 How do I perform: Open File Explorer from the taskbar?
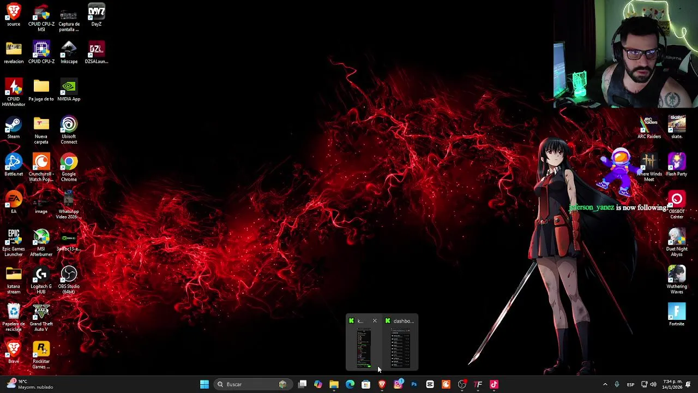coord(334,384)
